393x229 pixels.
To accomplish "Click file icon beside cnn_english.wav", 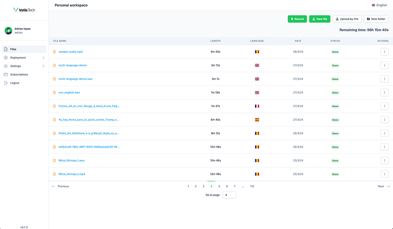I will (55, 92).
